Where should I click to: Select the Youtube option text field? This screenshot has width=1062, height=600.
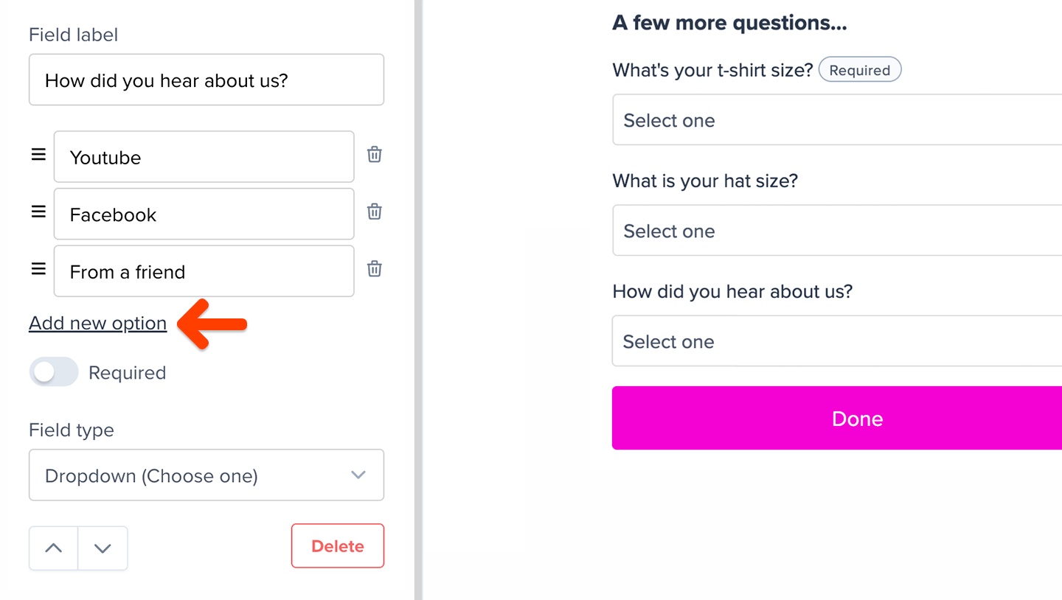click(x=204, y=156)
